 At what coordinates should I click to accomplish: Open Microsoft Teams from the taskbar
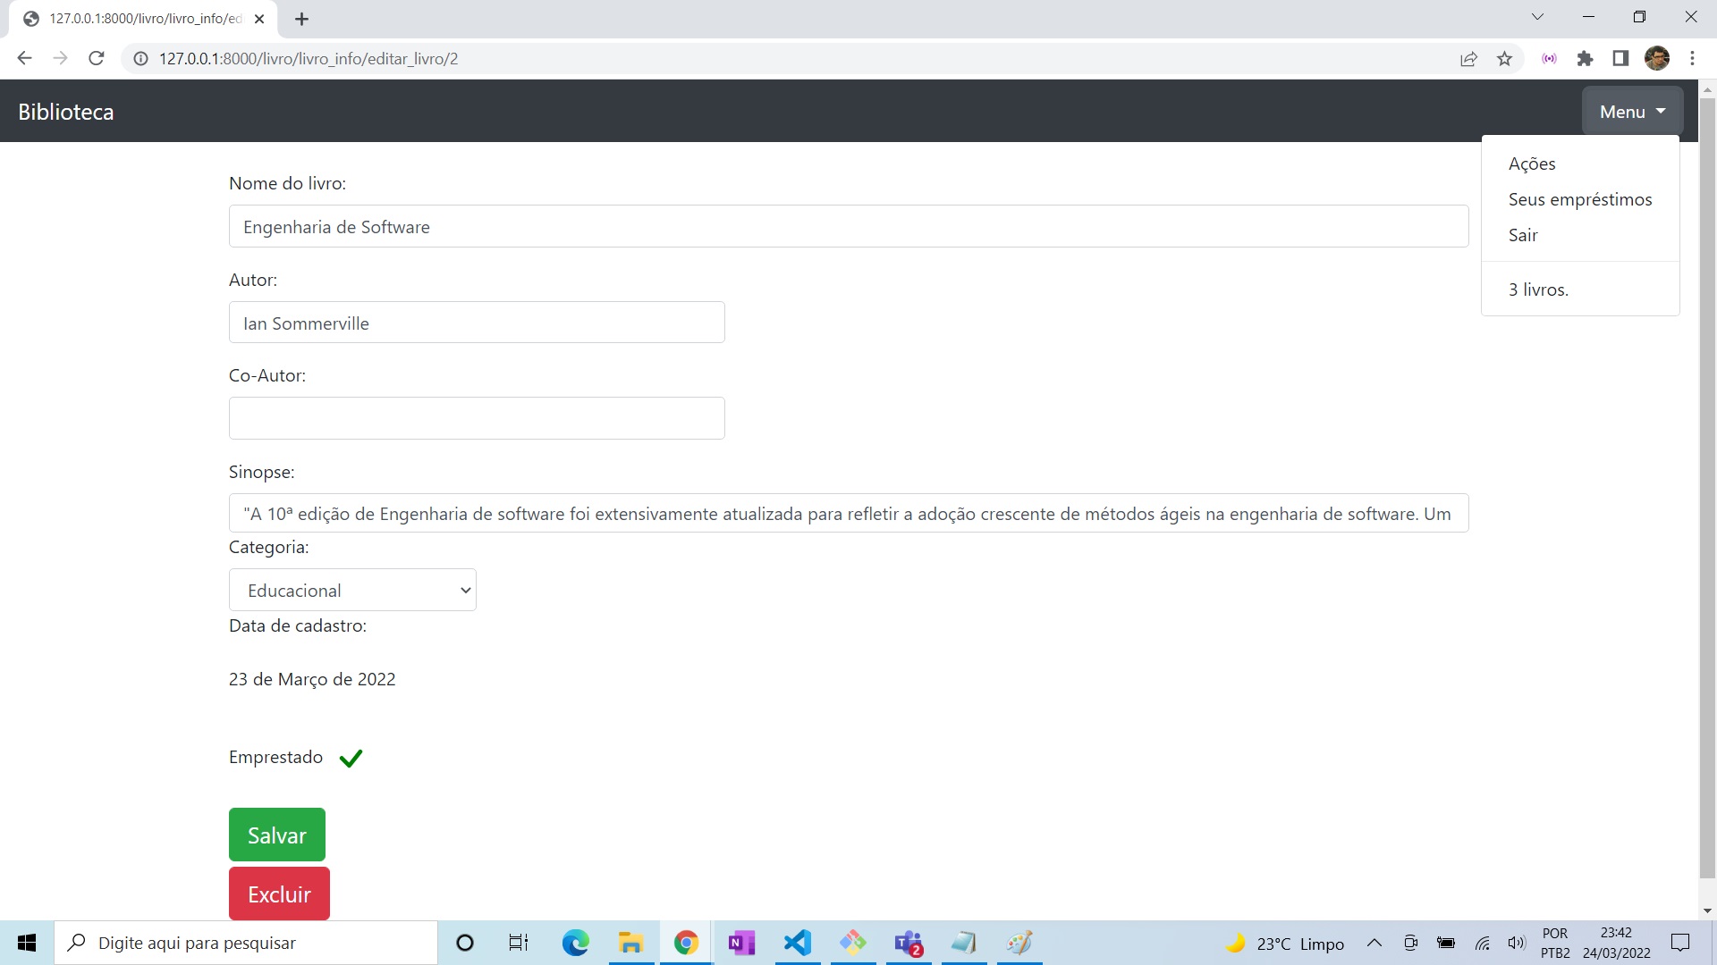point(909,943)
